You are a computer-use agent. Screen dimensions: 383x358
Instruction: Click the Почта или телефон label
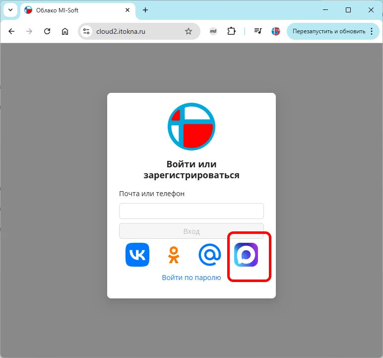click(x=152, y=194)
